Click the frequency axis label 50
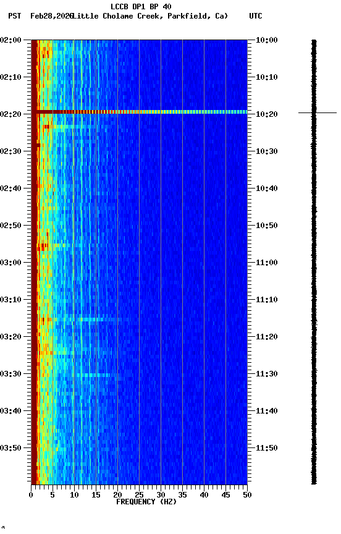The height and width of the screenshot is (534, 341). click(x=248, y=495)
